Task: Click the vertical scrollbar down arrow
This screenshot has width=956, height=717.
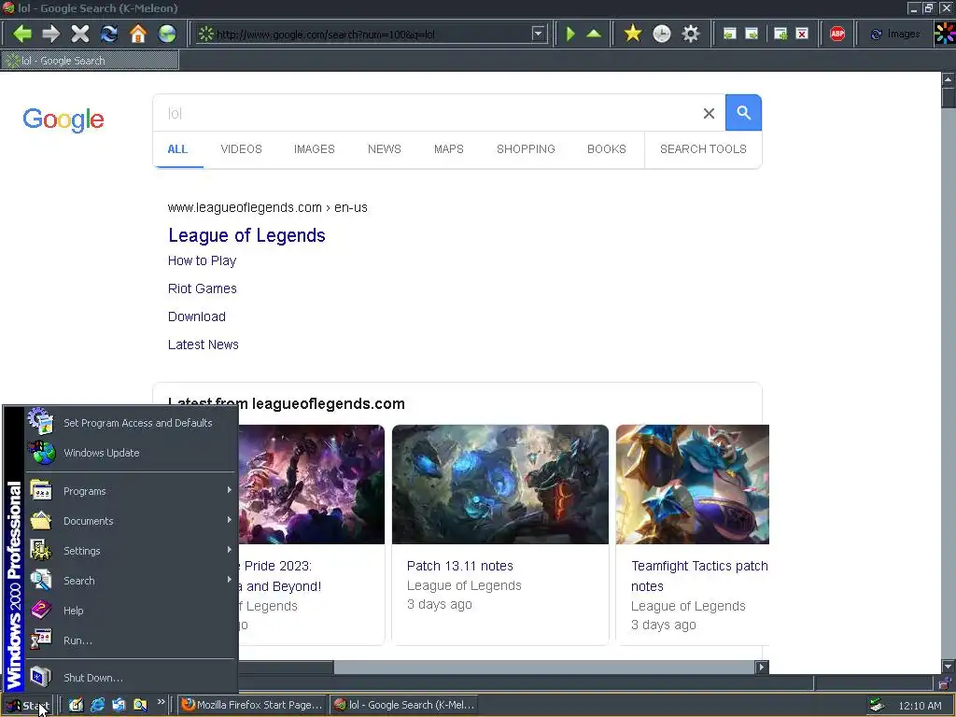Action: point(949,666)
